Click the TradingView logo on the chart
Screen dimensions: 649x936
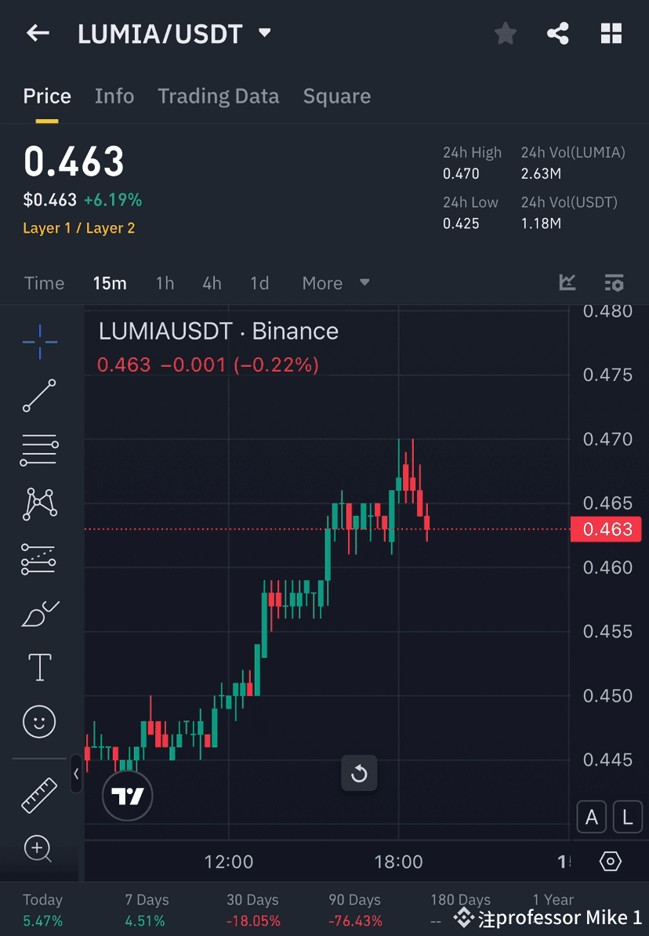[127, 795]
